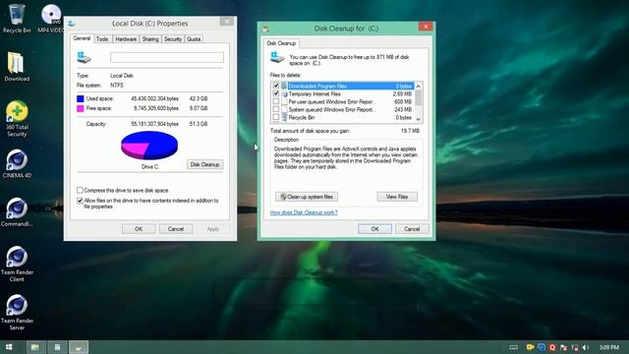Select the Disk Cleanup tab
The height and width of the screenshot is (354, 629).
click(x=281, y=43)
